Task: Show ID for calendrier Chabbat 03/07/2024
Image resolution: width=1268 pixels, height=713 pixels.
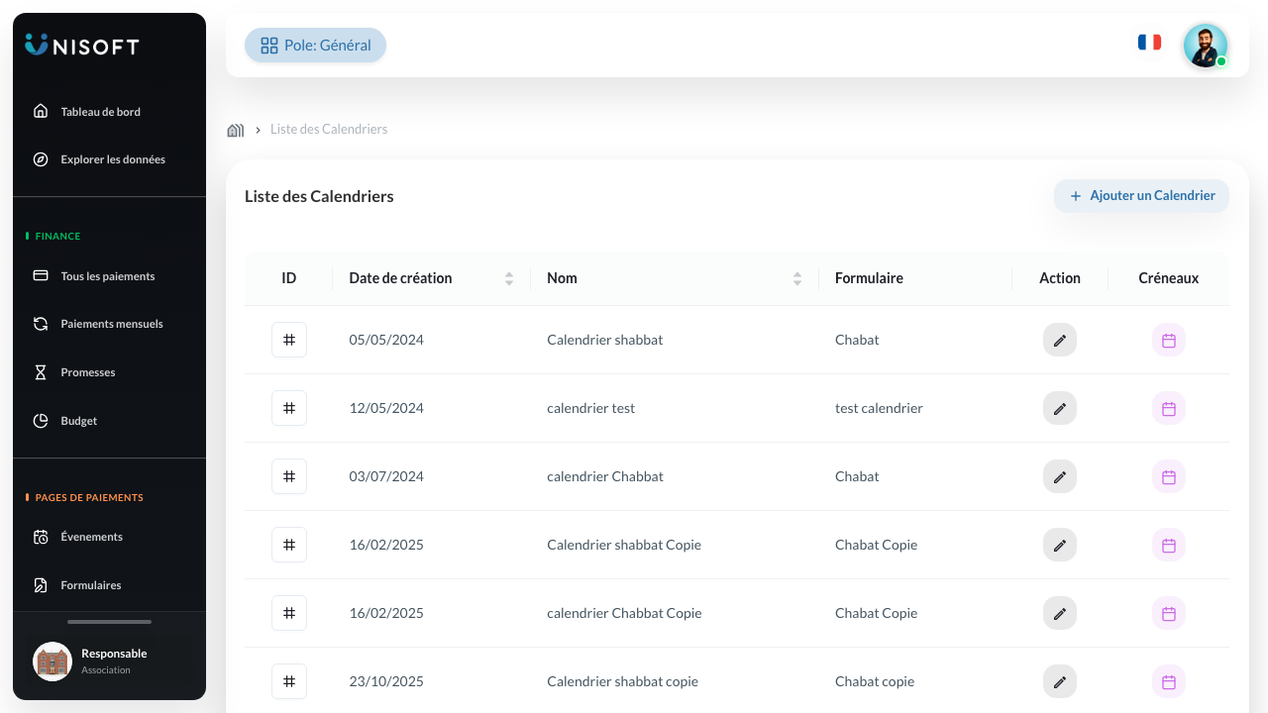Action: click(x=289, y=476)
